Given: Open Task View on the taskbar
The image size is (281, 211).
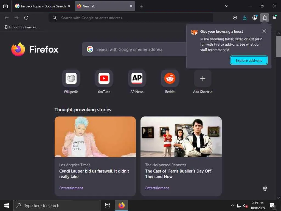Looking at the screenshot, I should click(108, 206).
